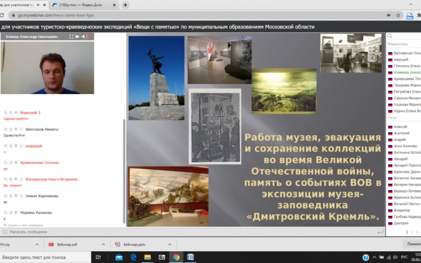Pin Марина Ушакова's message

coord(16,213)
